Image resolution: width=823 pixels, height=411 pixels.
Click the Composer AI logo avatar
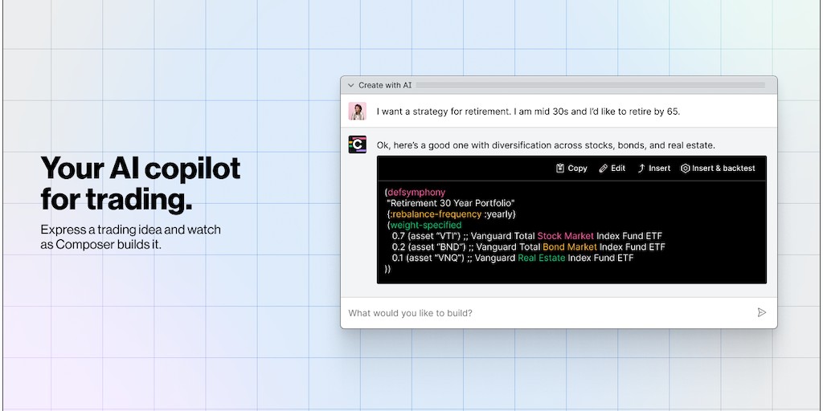[357, 144]
